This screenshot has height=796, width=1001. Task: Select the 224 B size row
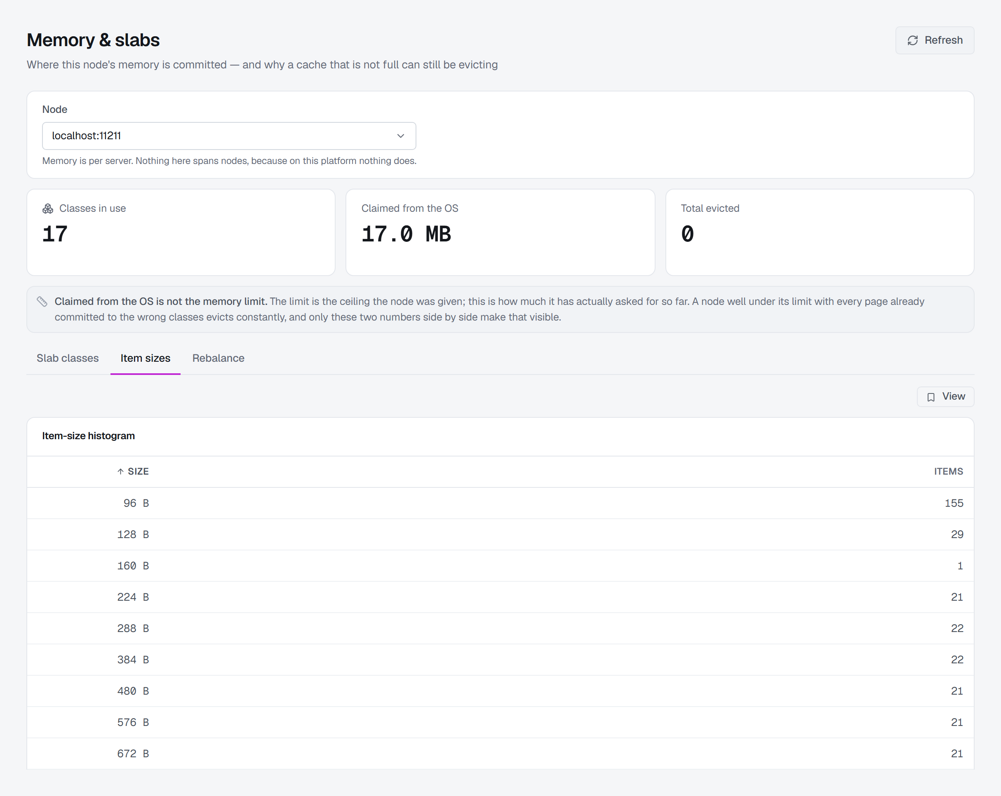500,597
